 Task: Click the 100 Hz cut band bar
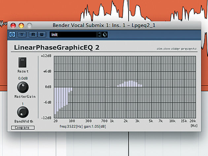(x=72, y=89)
